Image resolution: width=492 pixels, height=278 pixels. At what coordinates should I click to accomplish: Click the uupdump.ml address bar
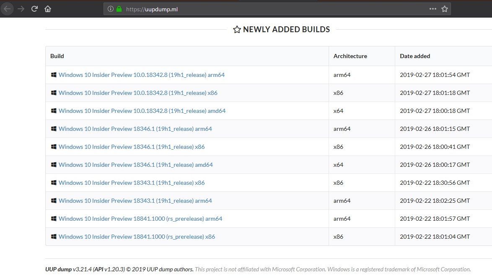click(251, 9)
